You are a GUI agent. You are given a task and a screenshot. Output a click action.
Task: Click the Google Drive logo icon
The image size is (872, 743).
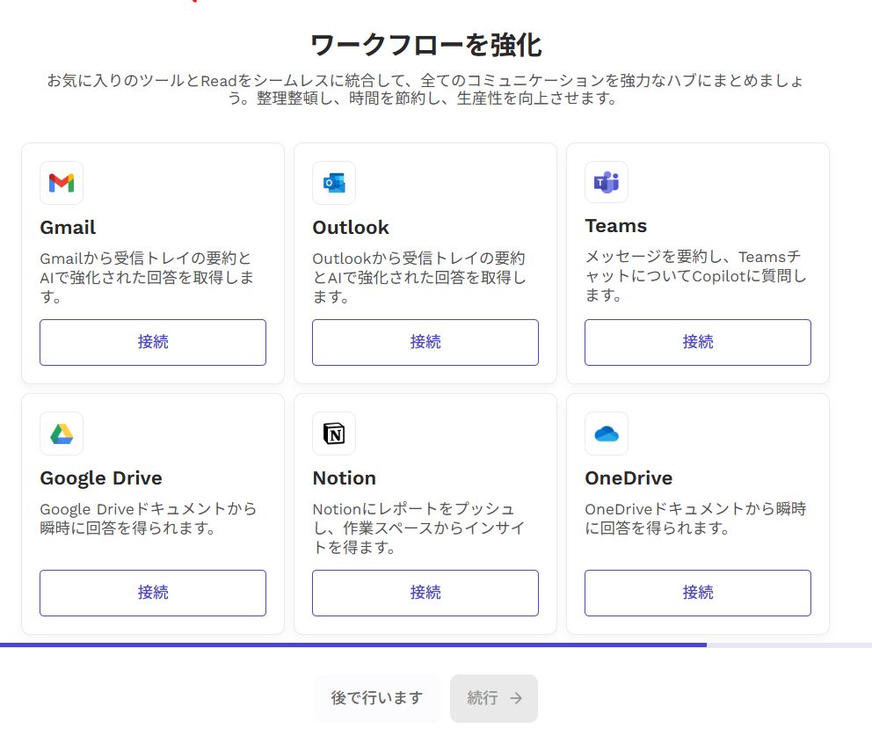61,433
